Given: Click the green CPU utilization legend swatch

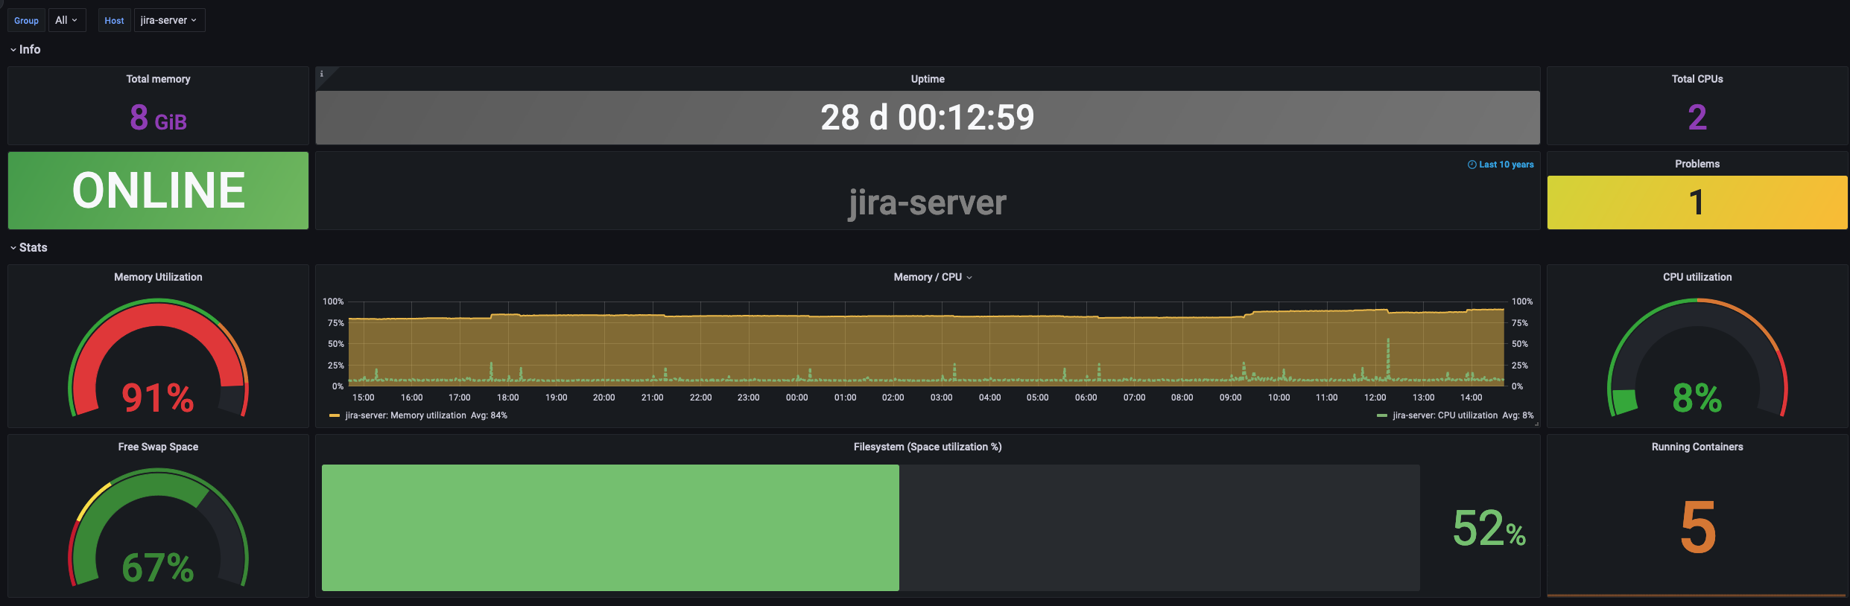Looking at the screenshot, I should 1382,415.
